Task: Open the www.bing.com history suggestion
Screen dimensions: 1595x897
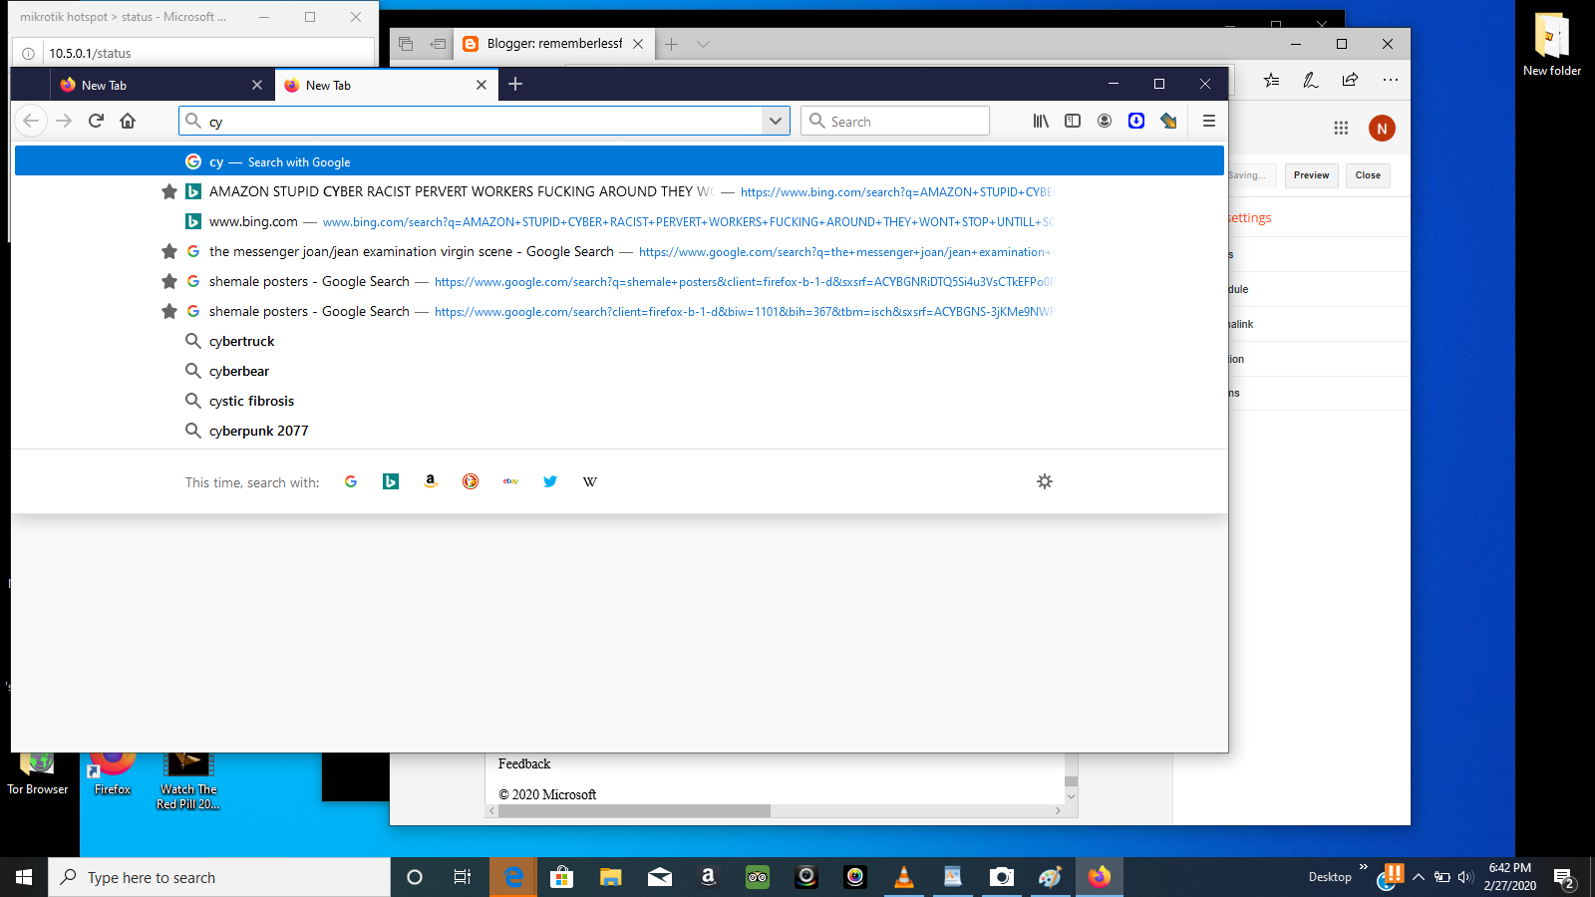Action: click(619, 221)
